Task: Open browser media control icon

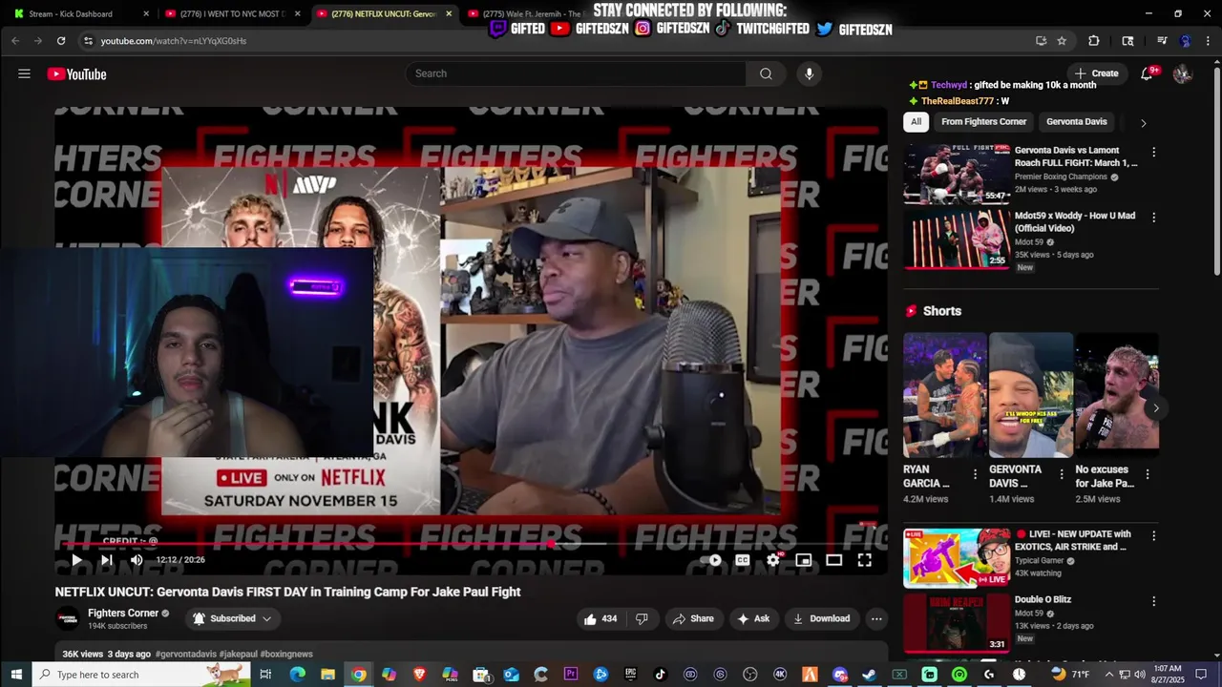Action: (1162, 41)
